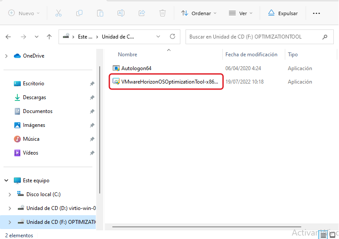Sort files by Fecha de modificación column
The image size is (339, 239).
point(251,55)
